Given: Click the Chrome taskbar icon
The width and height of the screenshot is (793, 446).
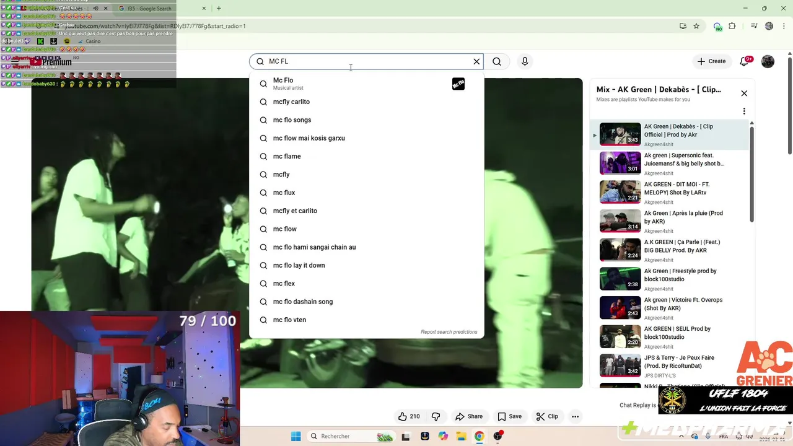Looking at the screenshot, I should 479,436.
